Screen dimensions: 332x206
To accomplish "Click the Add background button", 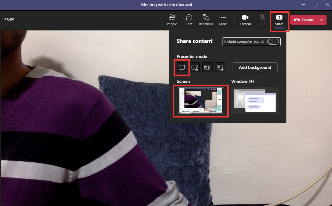I will click(x=255, y=67).
